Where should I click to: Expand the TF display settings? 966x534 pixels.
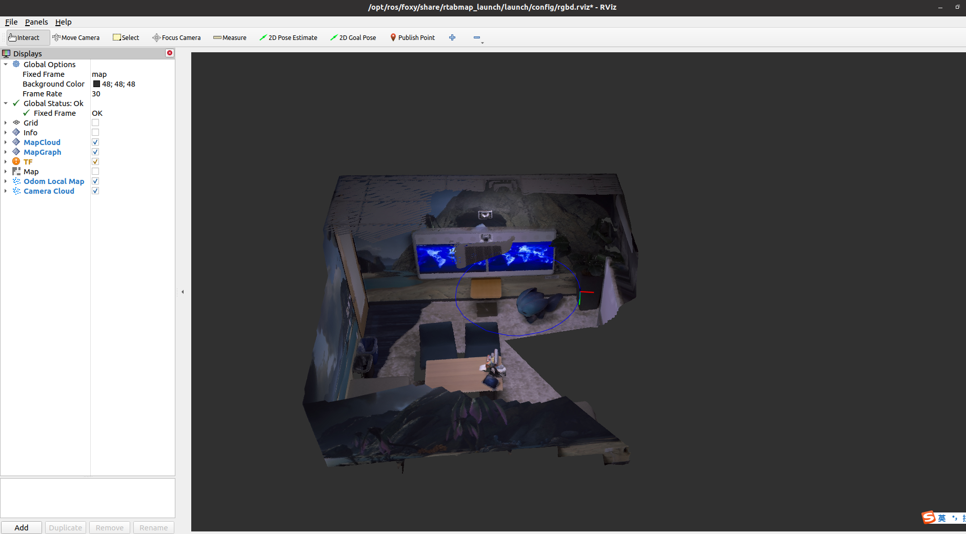[5, 161]
